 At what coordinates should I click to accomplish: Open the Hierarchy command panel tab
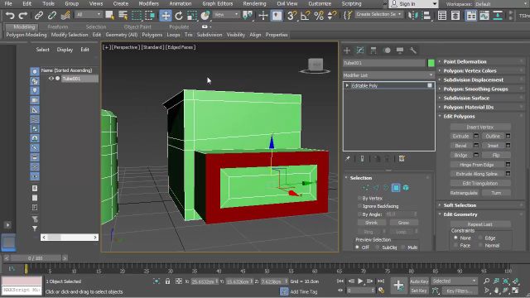click(373, 50)
